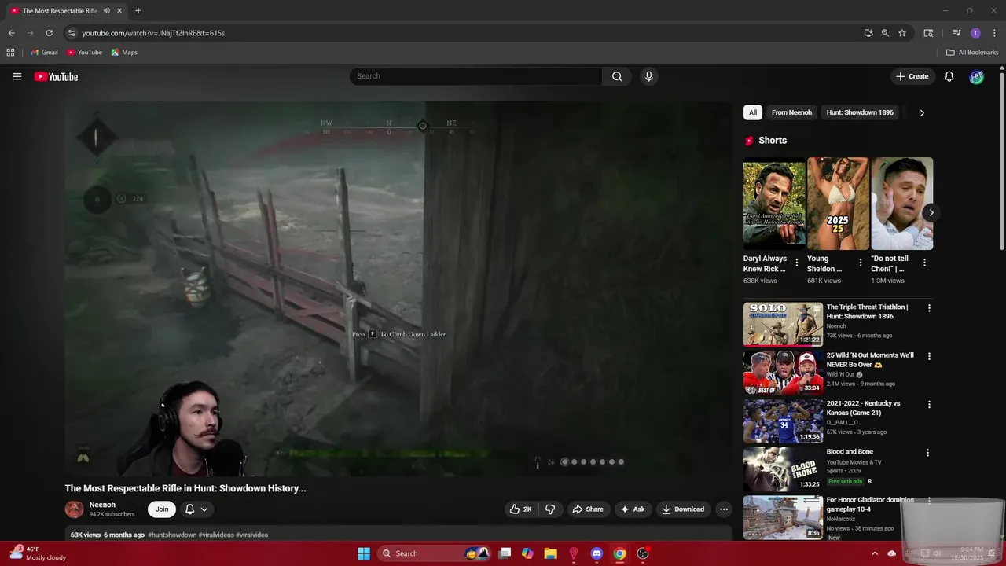Open more actions three-dot menu under video
This screenshot has height=566, width=1006.
click(x=724, y=509)
